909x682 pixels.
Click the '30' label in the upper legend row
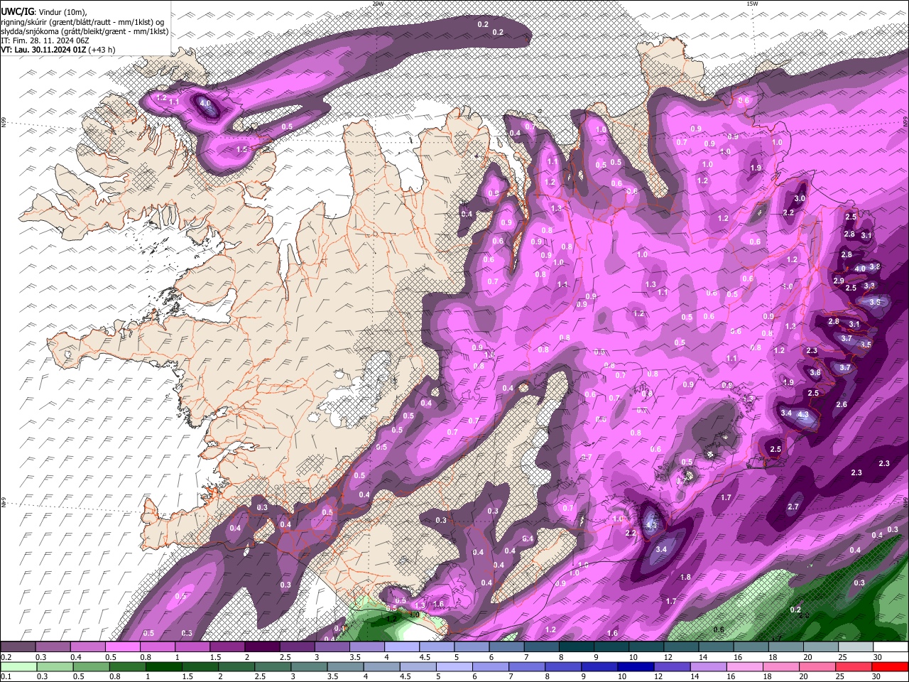tap(878, 657)
